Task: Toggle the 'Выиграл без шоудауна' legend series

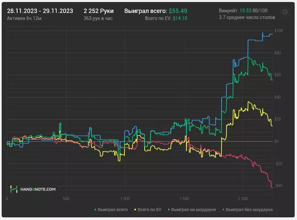Action: pos(247,209)
